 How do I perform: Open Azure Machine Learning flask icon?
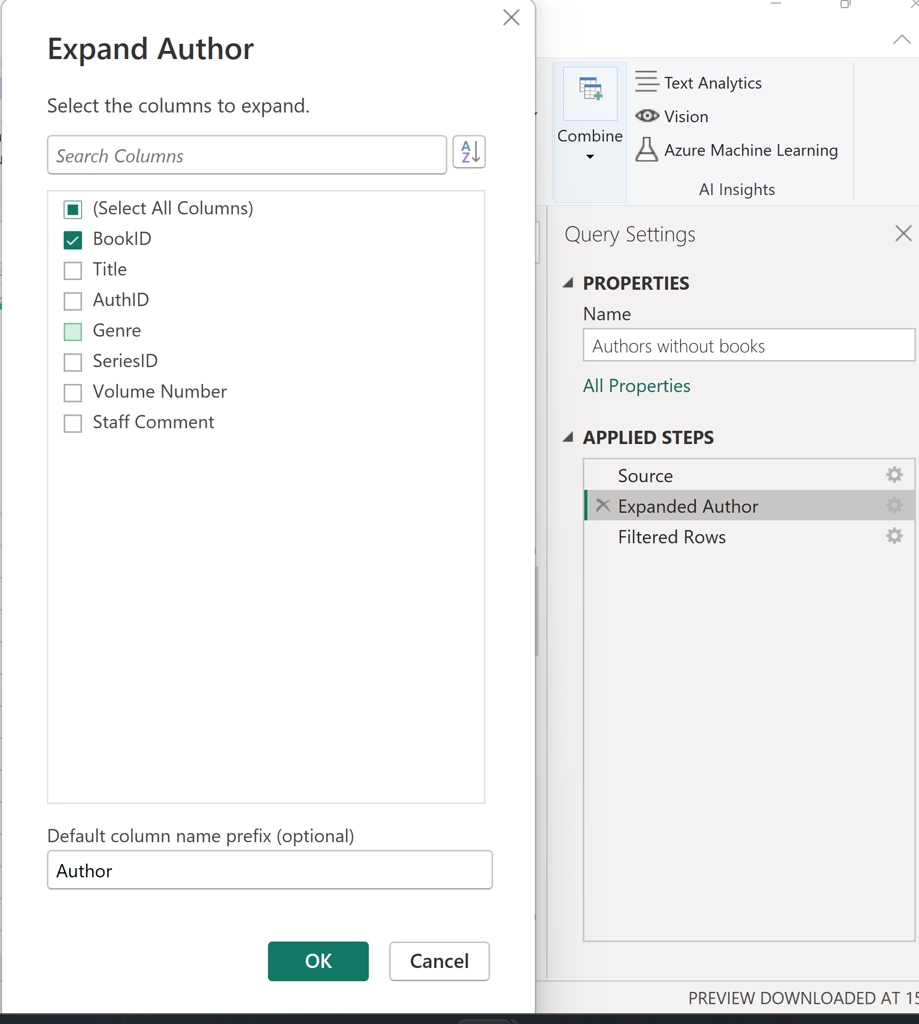pos(646,150)
